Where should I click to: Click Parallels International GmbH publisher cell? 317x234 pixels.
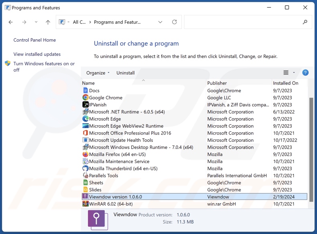[237, 175]
